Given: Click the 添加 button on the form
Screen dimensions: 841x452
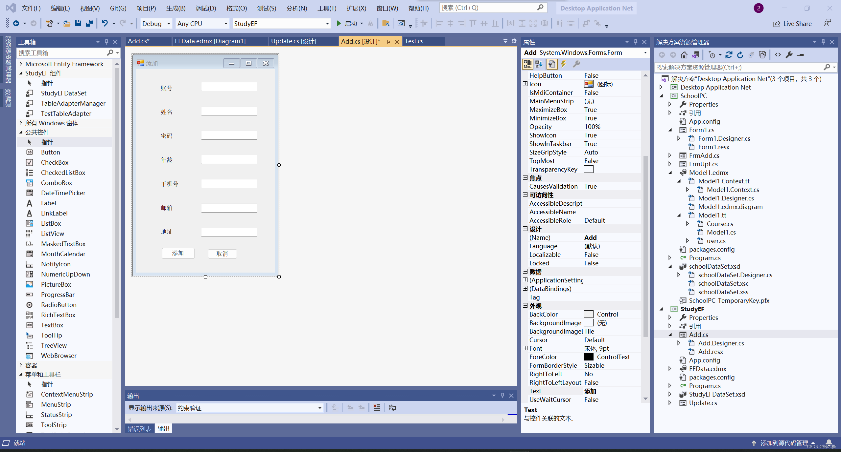Looking at the screenshot, I should click(178, 253).
